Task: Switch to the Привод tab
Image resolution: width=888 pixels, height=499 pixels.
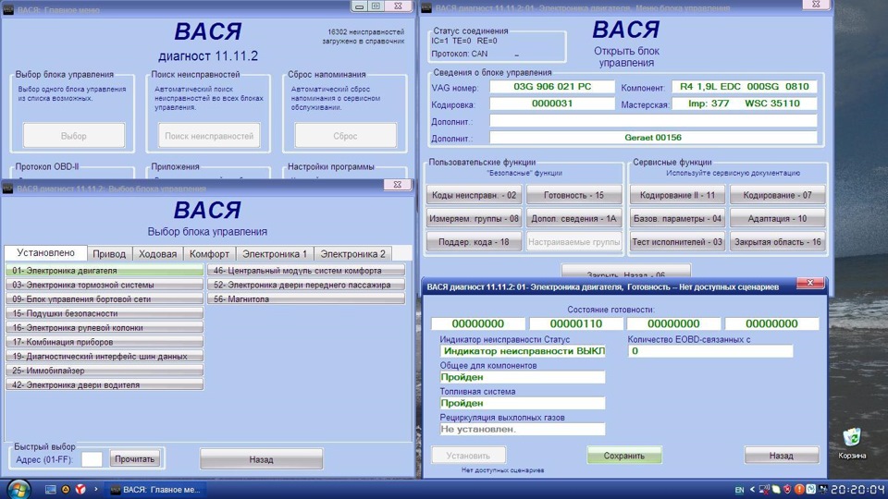Action: pyautogui.click(x=109, y=254)
